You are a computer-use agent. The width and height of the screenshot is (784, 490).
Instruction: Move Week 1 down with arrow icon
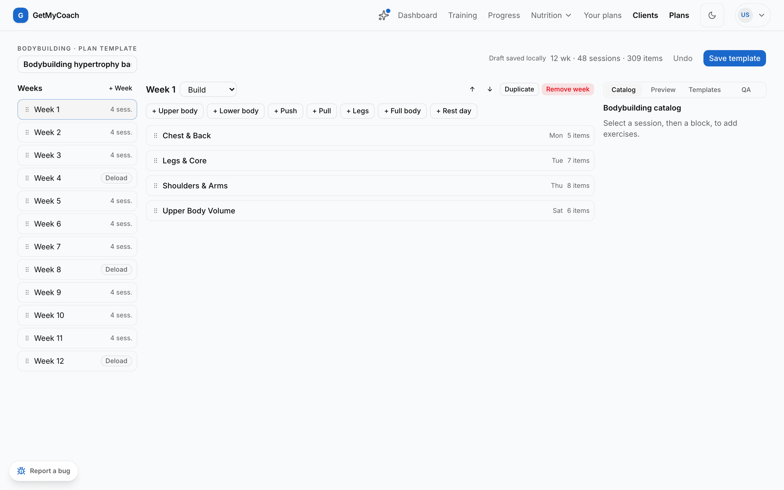[x=490, y=89]
